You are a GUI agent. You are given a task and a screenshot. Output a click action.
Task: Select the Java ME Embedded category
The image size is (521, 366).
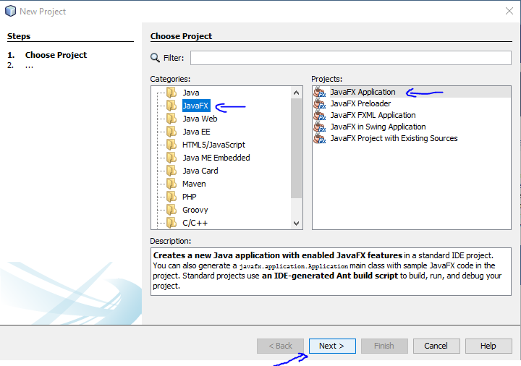(216, 158)
